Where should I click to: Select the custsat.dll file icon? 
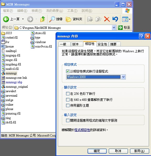[3, 38]
